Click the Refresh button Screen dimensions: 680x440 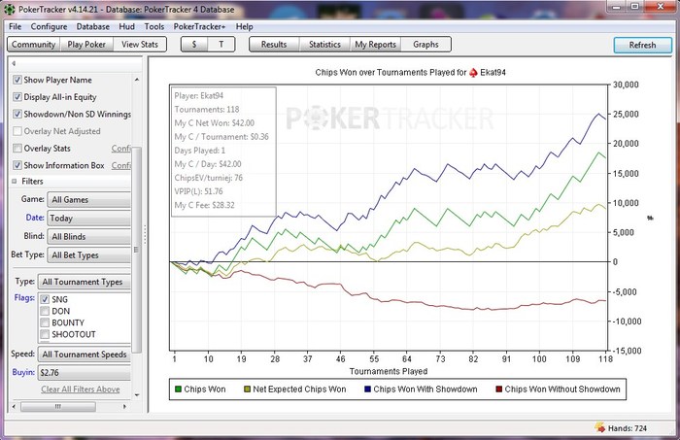coord(642,45)
